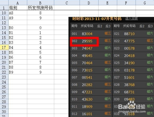Click winning number 00578 of draw 023

click(x=129, y=48)
